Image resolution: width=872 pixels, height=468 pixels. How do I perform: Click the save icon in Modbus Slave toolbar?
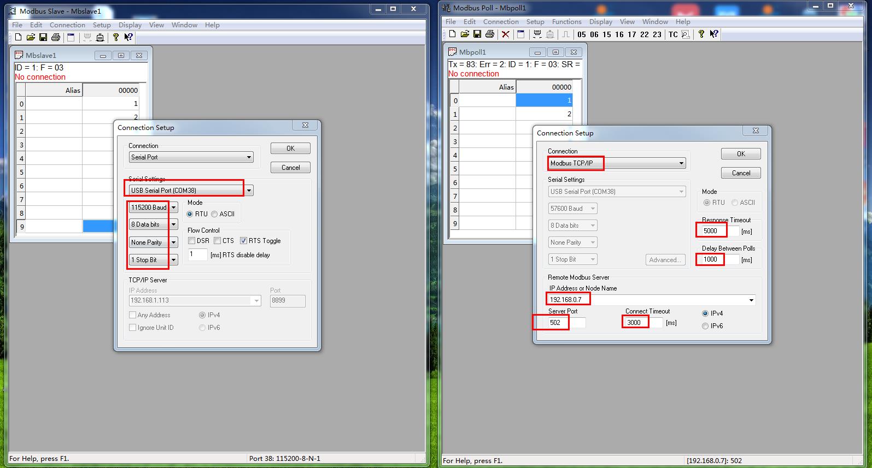(x=43, y=37)
